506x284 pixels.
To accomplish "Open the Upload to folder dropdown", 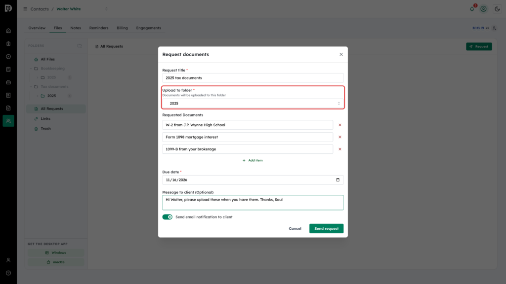I will click(x=253, y=104).
